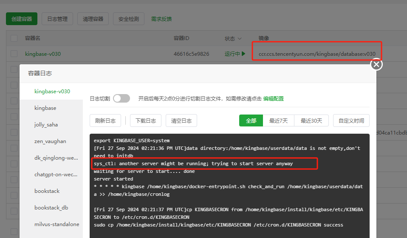Run the Security Check button

[128, 19]
